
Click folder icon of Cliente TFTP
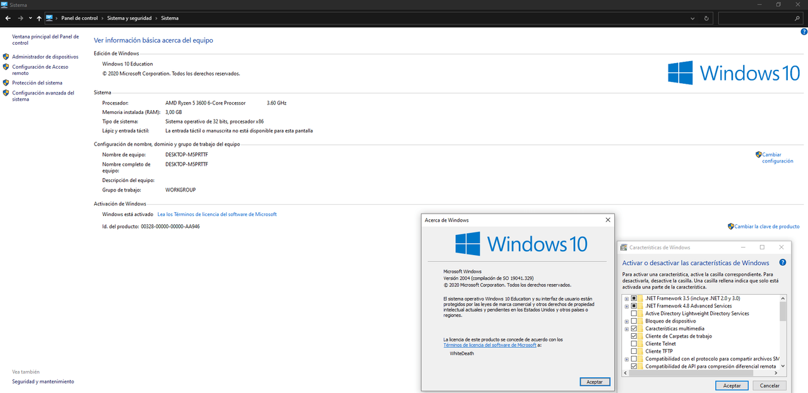click(641, 351)
